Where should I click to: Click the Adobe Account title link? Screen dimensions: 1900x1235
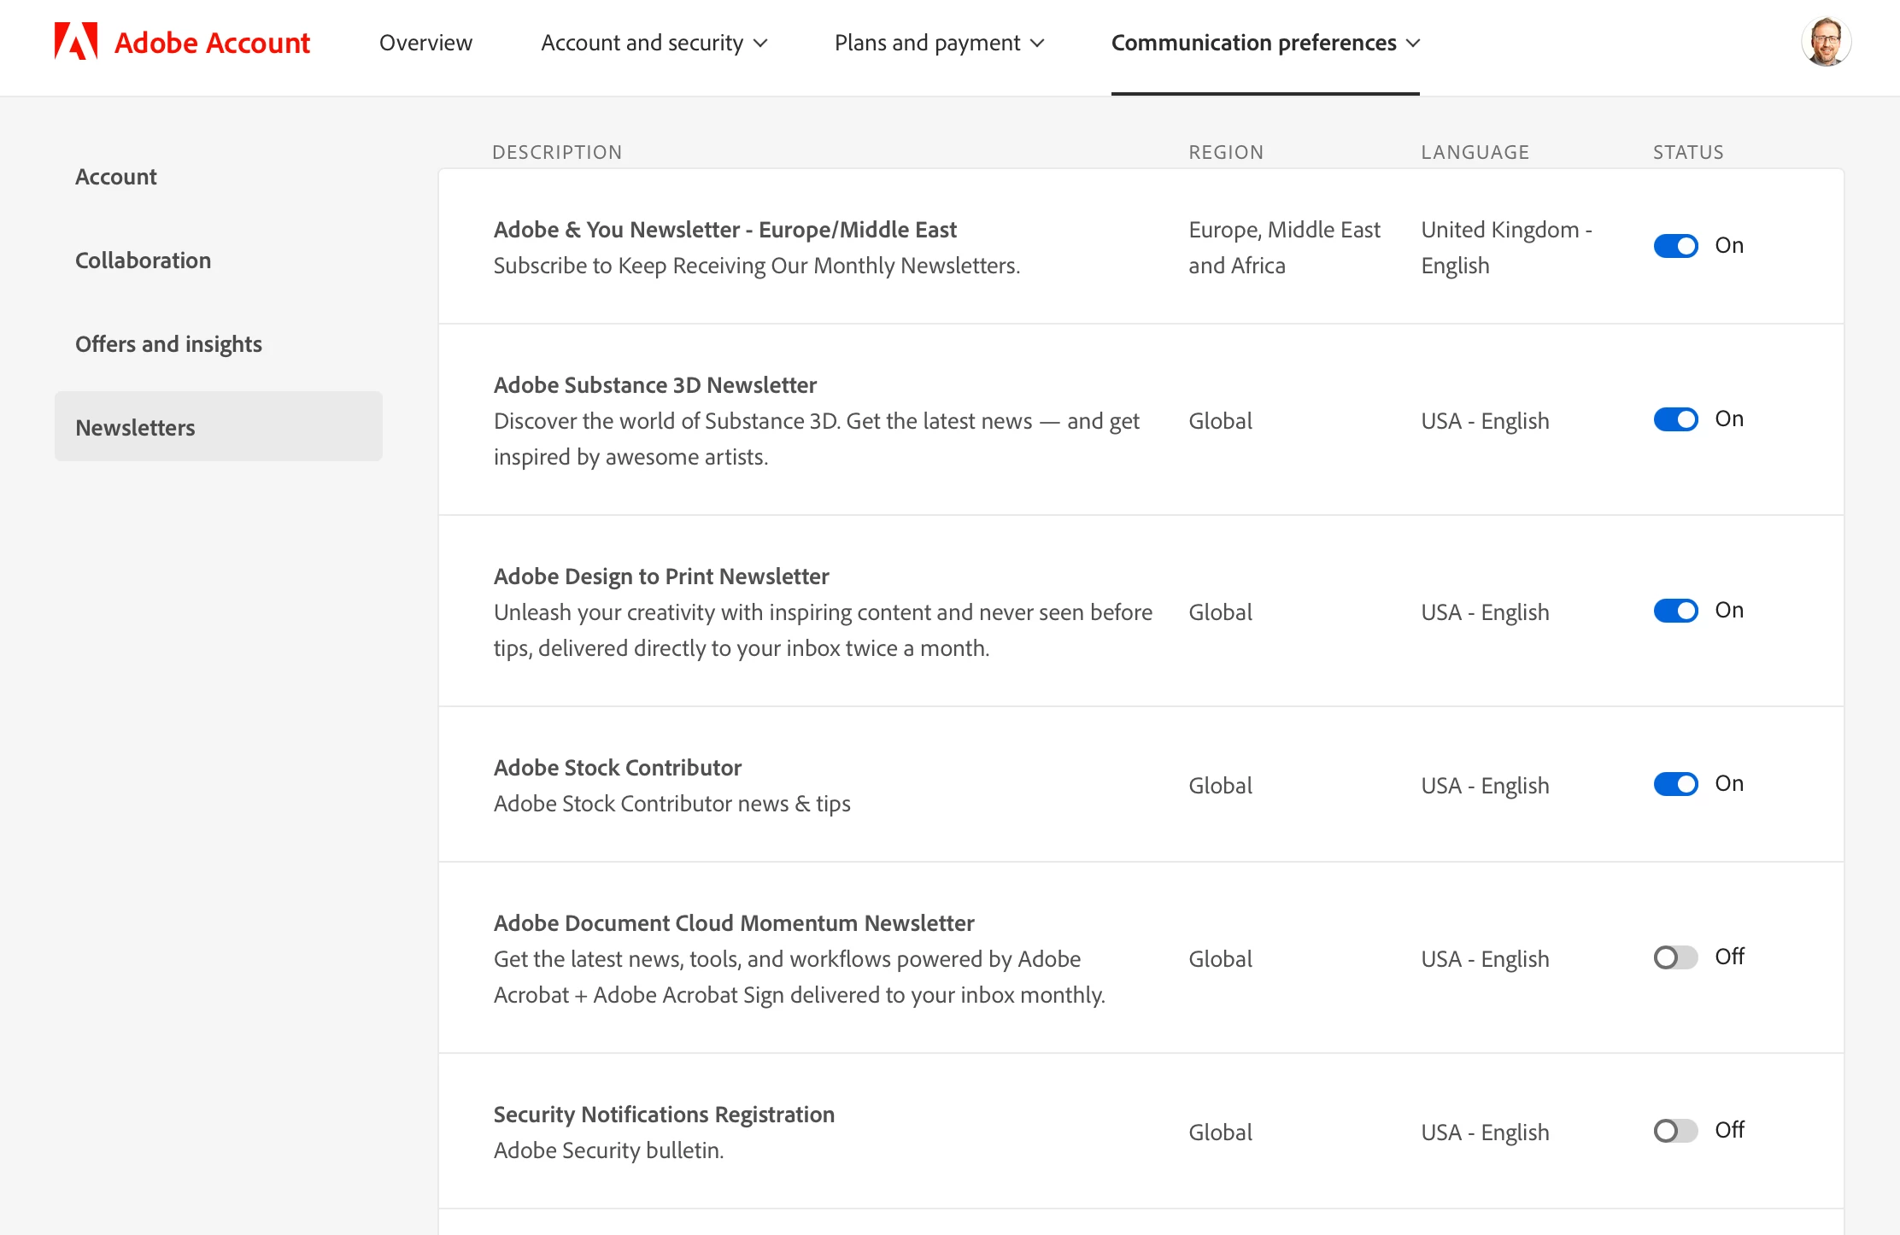pos(212,43)
